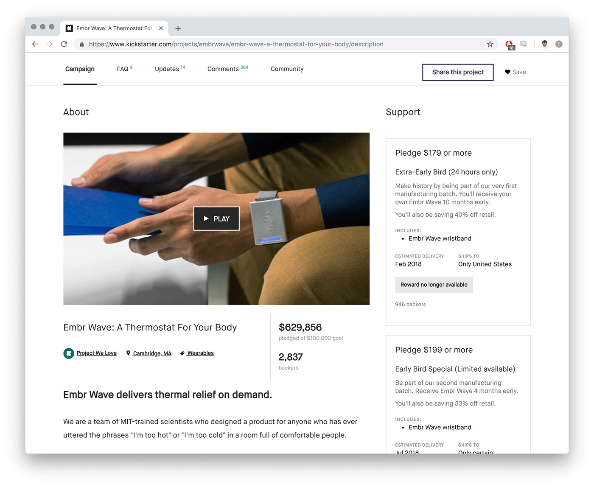This screenshot has height=487, width=594.
Task: Play the campaign video
Action: coord(216,218)
